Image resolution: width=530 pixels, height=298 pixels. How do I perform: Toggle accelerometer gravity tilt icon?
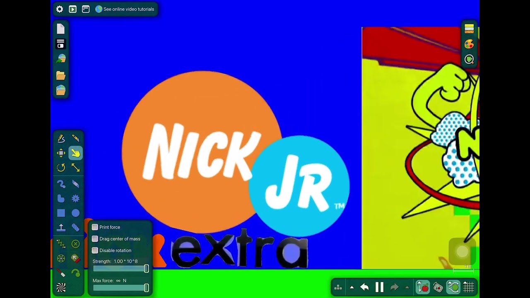(x=438, y=287)
